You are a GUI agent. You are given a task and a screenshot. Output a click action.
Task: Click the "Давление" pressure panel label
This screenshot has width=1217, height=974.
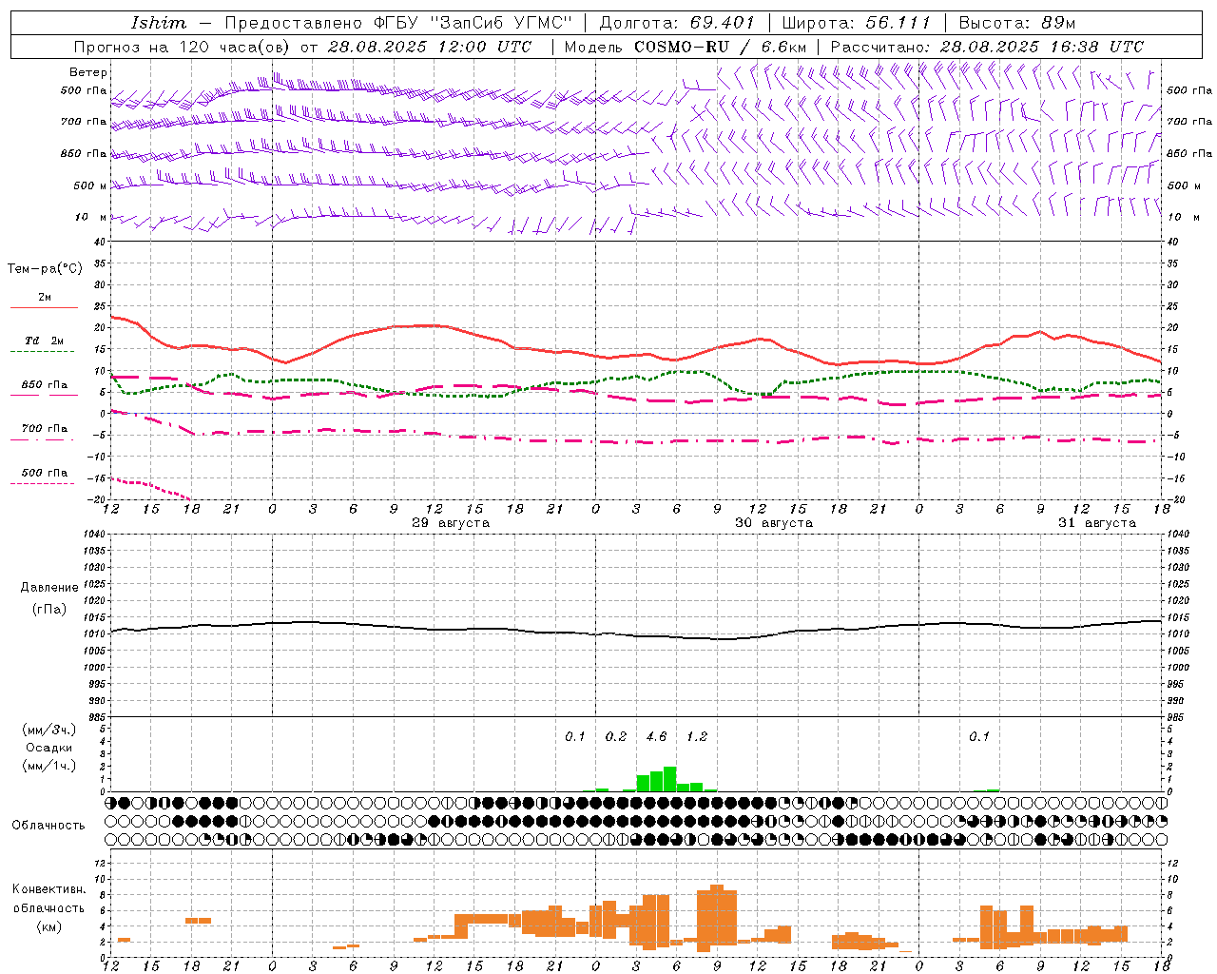point(49,588)
